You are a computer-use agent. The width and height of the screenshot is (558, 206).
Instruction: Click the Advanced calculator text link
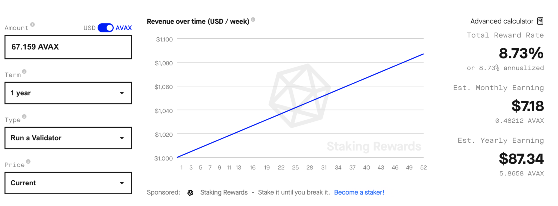tap(502, 21)
